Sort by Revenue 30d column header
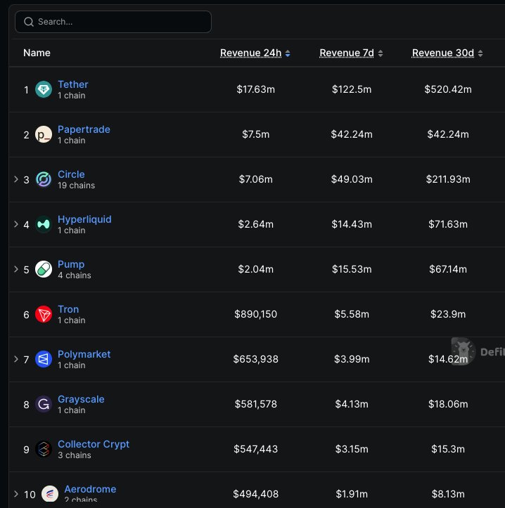 point(443,53)
